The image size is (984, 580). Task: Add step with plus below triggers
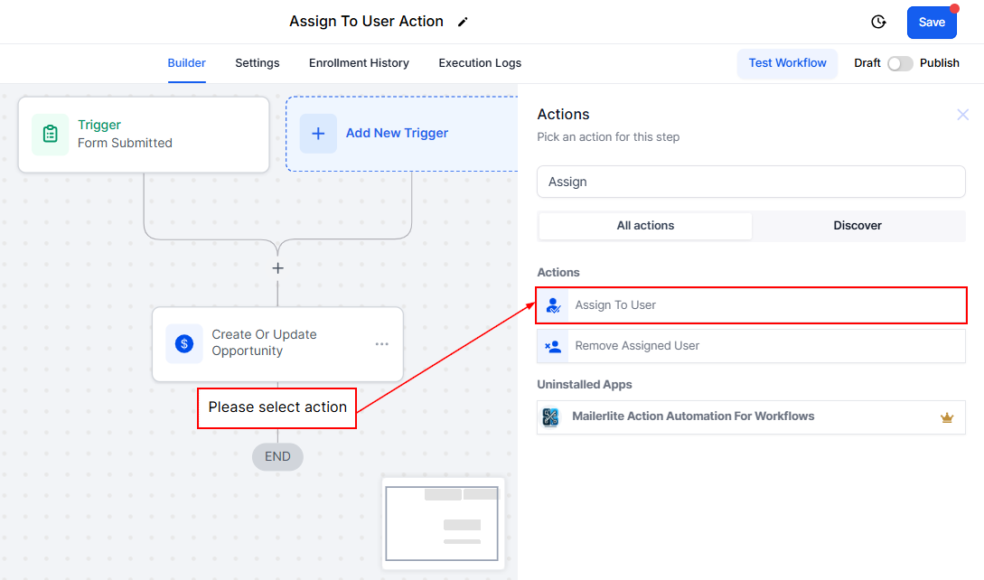[277, 268]
